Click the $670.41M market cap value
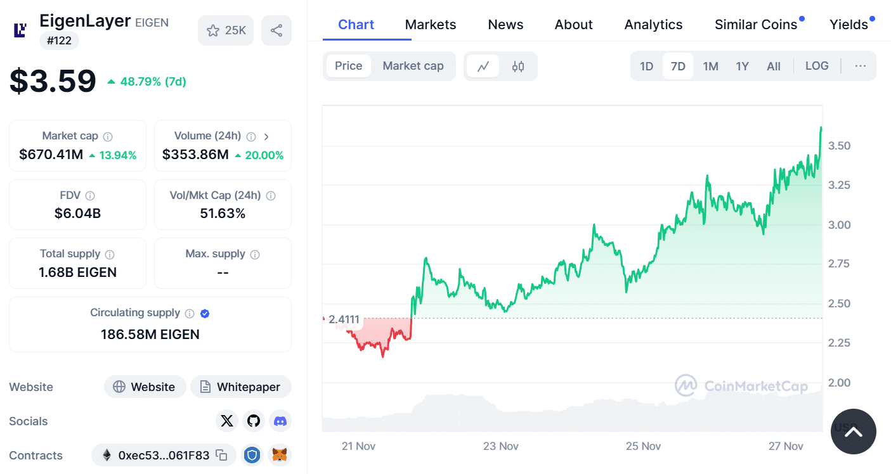Viewport: 891px width, 474px height. (x=51, y=155)
